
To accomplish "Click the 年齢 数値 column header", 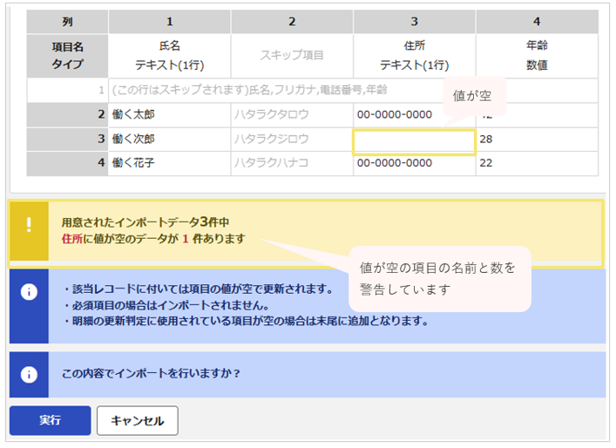I will [537, 56].
